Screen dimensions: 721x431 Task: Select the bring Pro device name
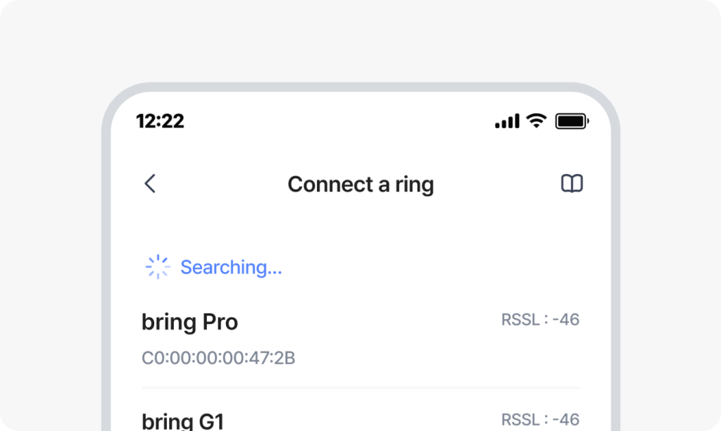190,322
